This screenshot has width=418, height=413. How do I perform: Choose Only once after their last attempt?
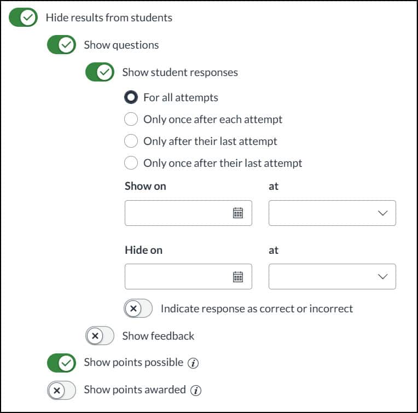(131, 163)
